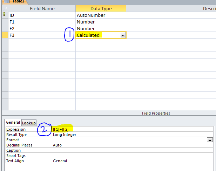
Task: Click the primary key icon beside ID
Action: tap(4, 14)
